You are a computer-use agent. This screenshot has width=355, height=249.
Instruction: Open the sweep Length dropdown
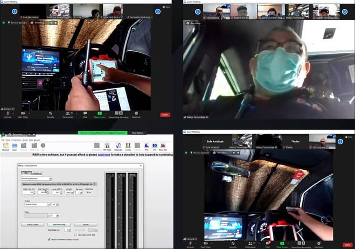tap(72, 192)
